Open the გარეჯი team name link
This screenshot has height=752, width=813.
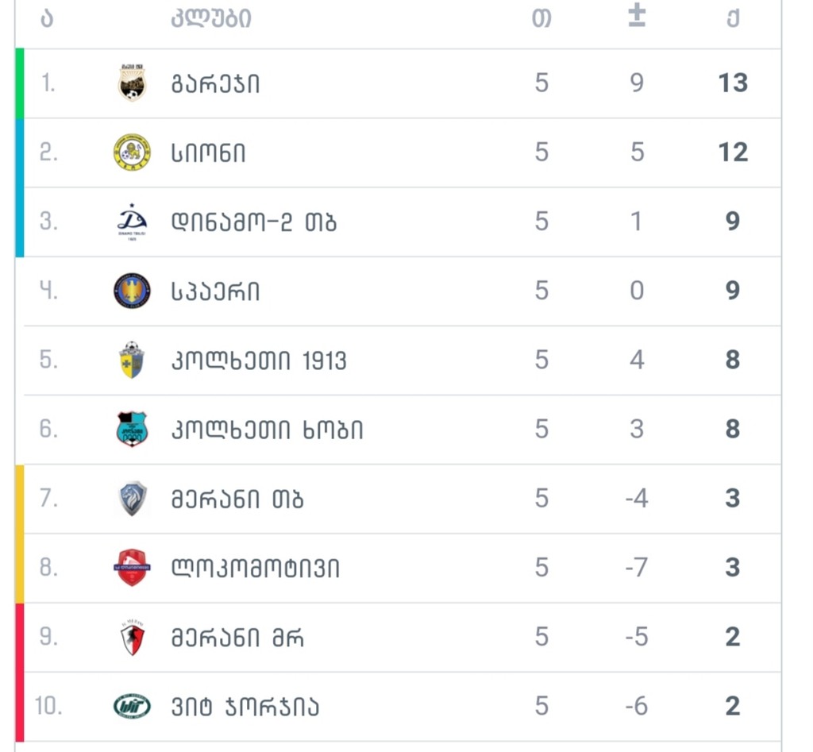(215, 83)
